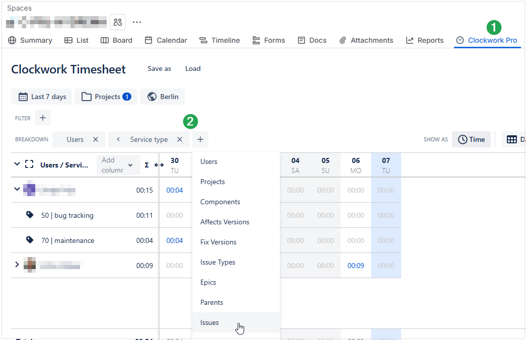Choose Affects Versions from the breakdown menu
This screenshot has height=340, width=526.
(x=236, y=222)
